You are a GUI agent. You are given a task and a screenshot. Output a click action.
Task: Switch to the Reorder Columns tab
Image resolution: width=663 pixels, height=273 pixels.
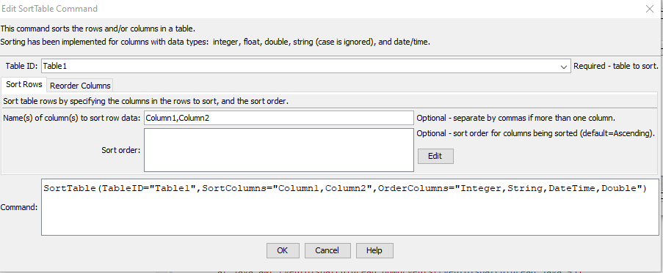click(x=80, y=86)
